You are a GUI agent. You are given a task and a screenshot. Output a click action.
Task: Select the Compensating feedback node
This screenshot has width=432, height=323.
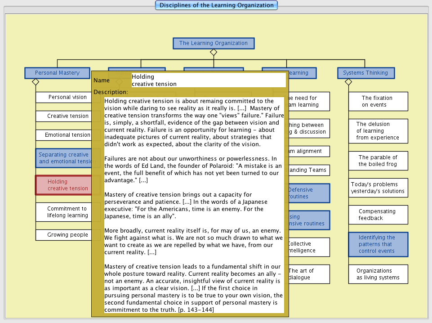pyautogui.click(x=378, y=215)
